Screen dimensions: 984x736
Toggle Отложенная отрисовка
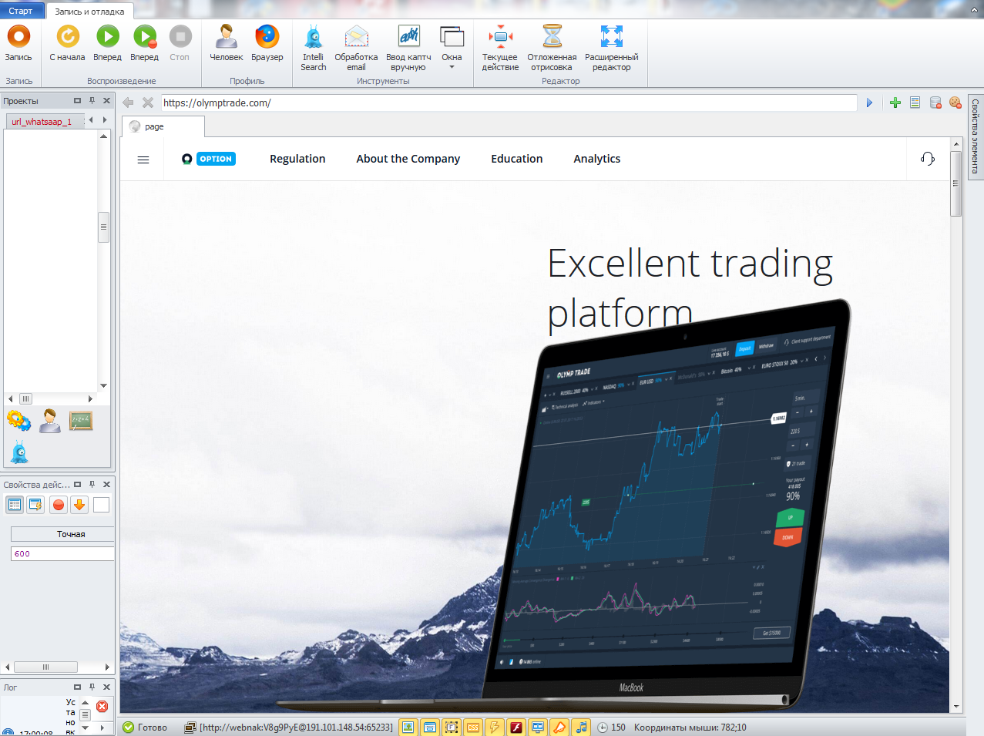pyautogui.click(x=552, y=48)
